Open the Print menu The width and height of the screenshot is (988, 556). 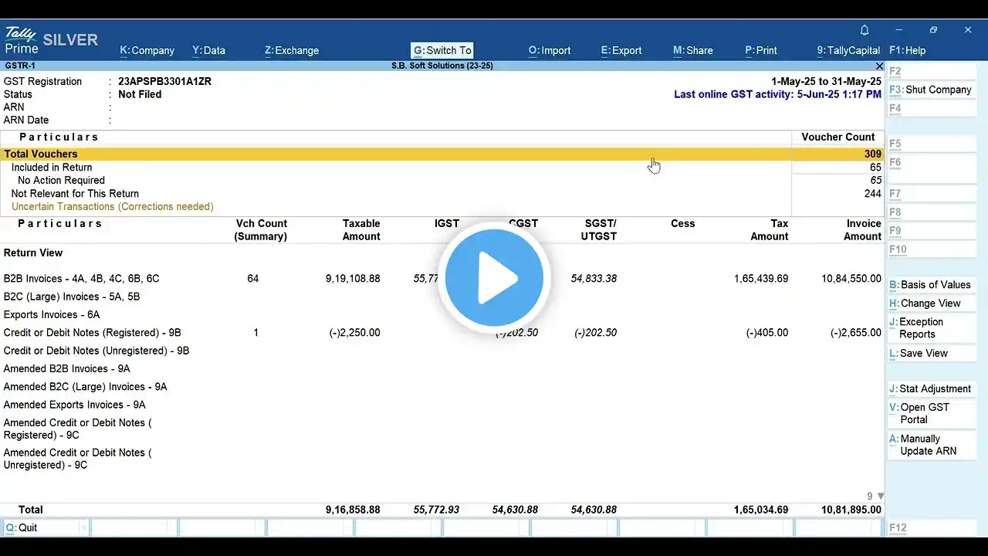[761, 50]
